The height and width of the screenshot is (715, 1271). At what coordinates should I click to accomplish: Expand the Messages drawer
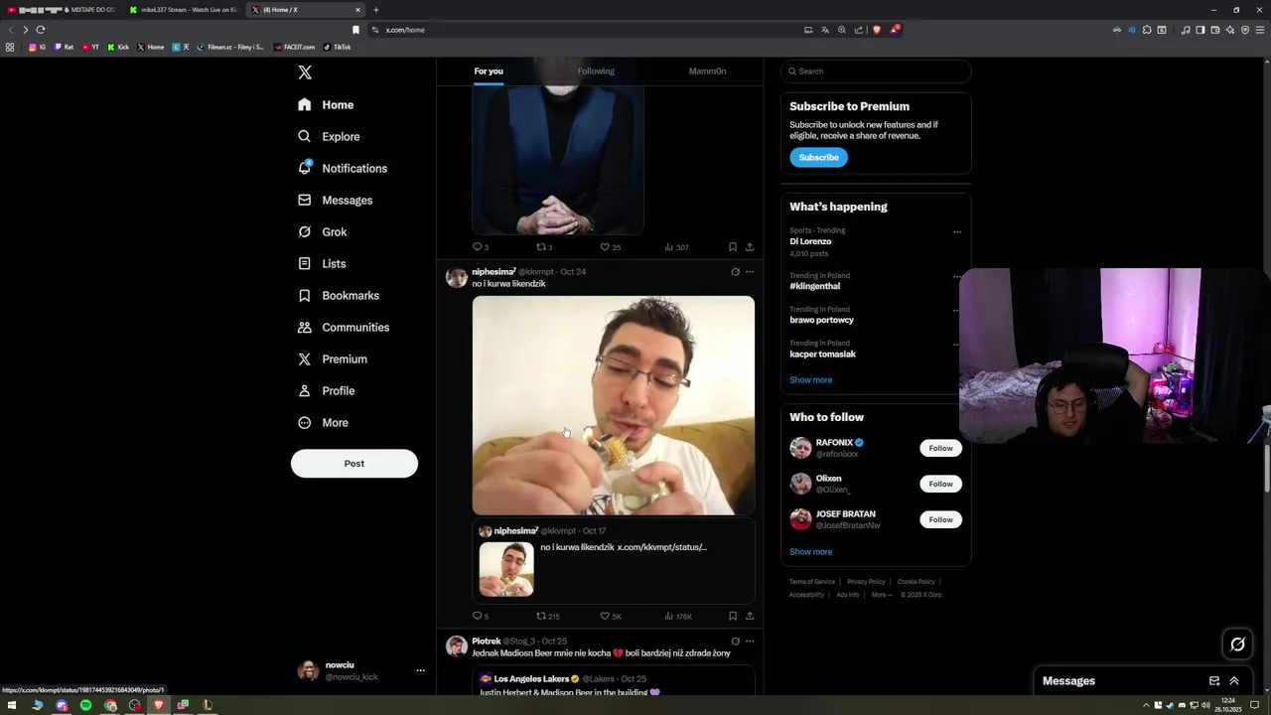[x=1234, y=681]
